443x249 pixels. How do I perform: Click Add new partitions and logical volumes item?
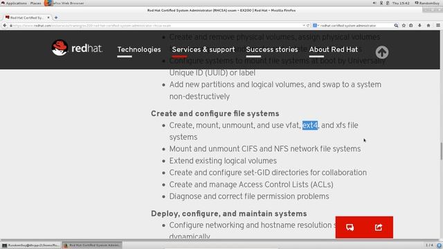tap(275, 91)
